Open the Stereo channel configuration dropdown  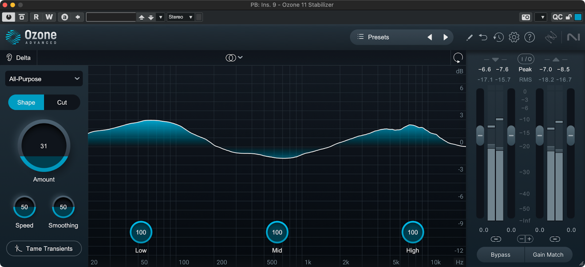coord(180,17)
